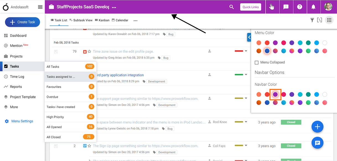
Task: Select All Opened in the Tasks submenu
Action: click(70, 127)
